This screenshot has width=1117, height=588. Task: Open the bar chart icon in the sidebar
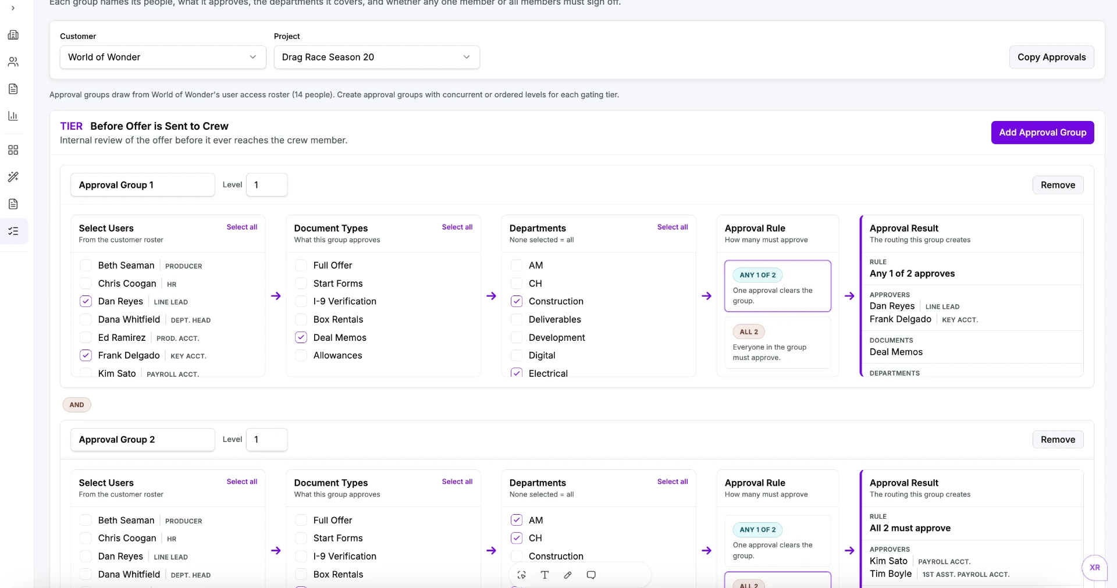tap(13, 116)
